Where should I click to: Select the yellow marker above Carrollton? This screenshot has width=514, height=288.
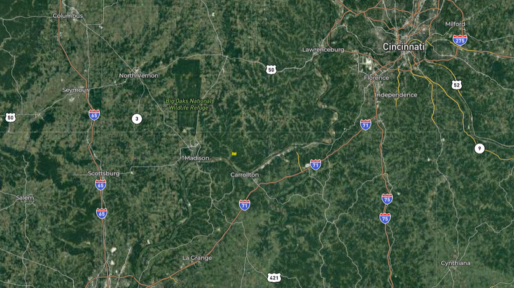pos(234,154)
